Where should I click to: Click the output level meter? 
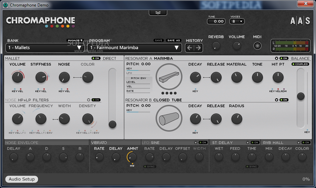(x=291, y=46)
